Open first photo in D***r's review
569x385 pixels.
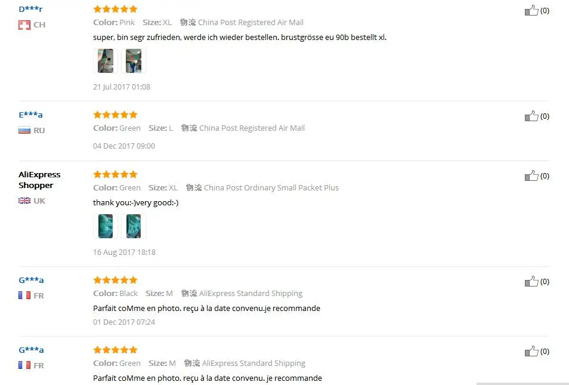pos(106,61)
